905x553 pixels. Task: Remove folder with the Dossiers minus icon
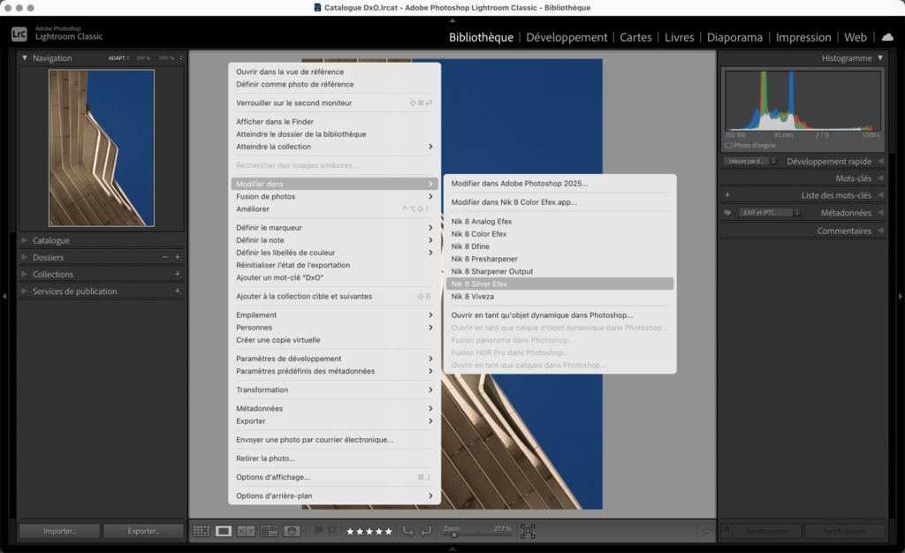click(165, 257)
